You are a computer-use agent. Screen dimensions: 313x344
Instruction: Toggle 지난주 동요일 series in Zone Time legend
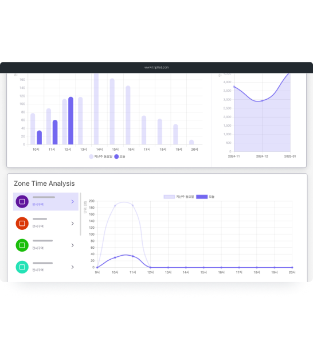179,197
